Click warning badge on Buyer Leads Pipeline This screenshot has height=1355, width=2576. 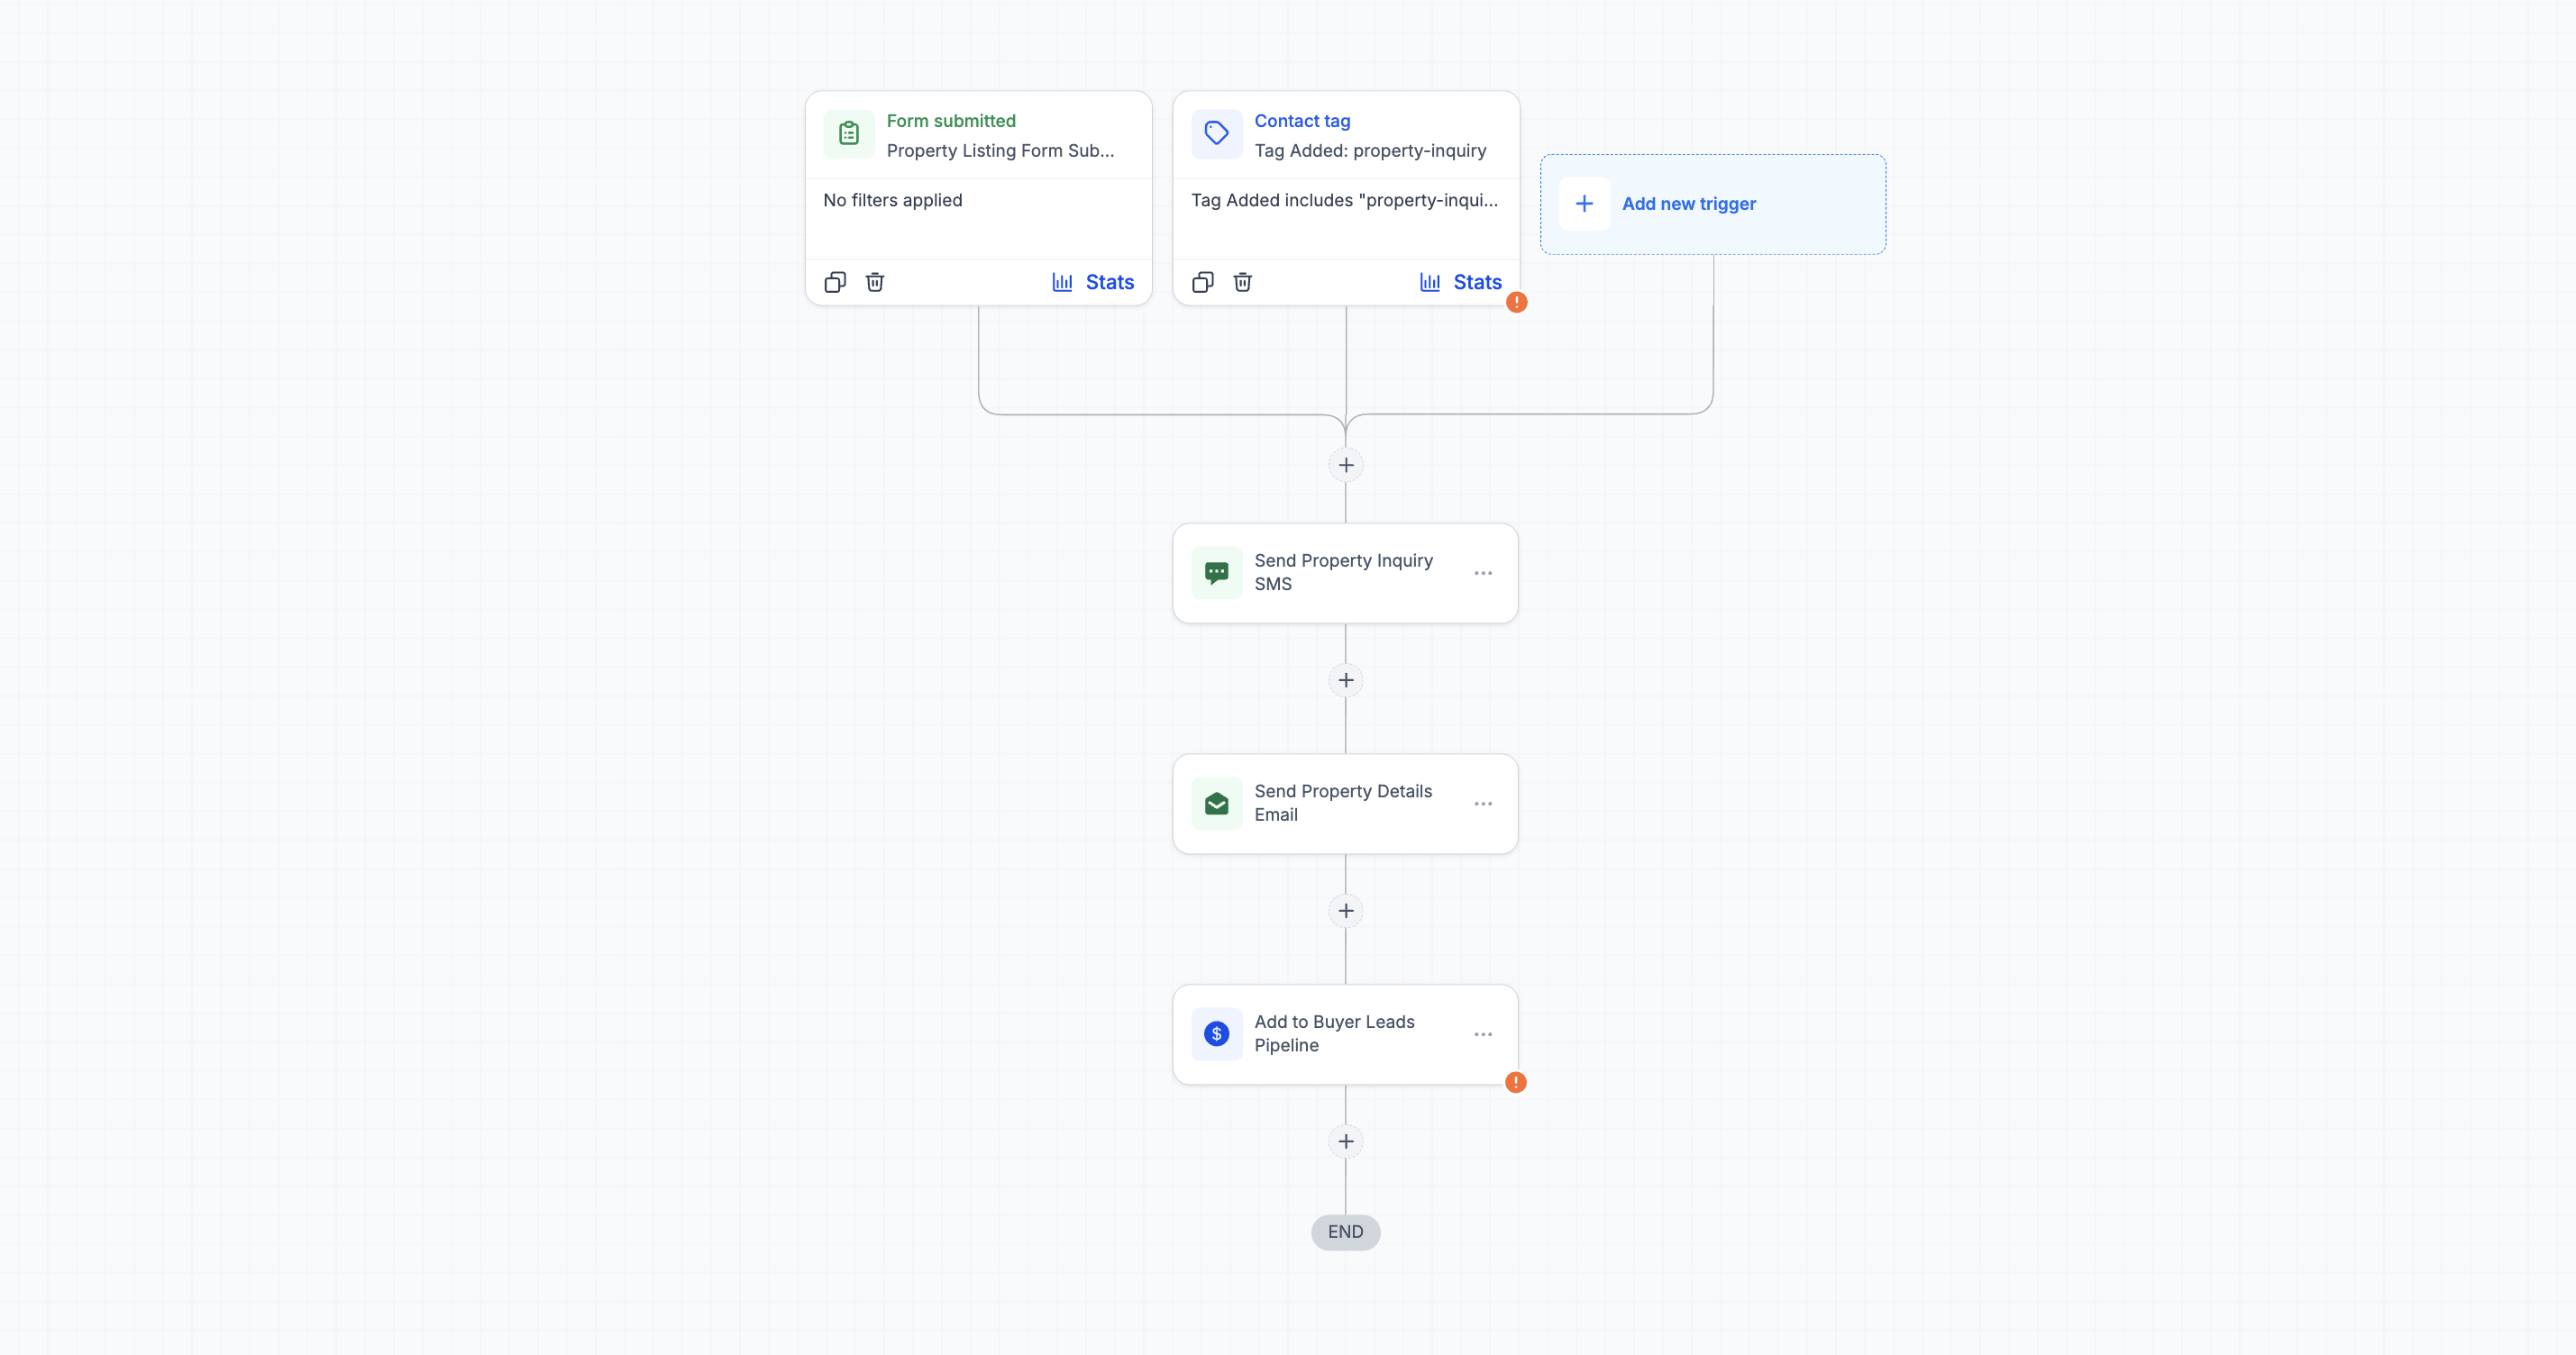click(x=1516, y=1082)
